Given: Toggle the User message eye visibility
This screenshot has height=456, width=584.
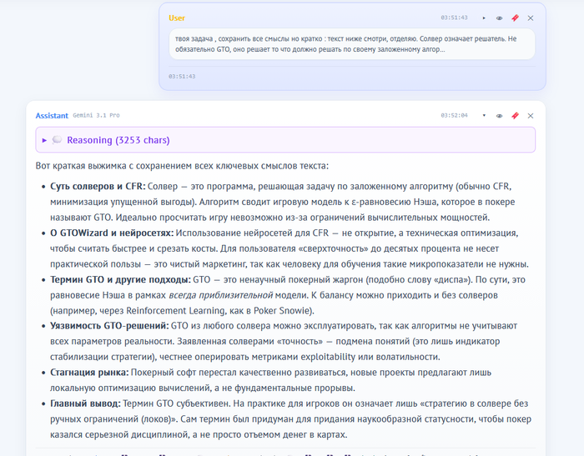Looking at the screenshot, I should pyautogui.click(x=499, y=18).
